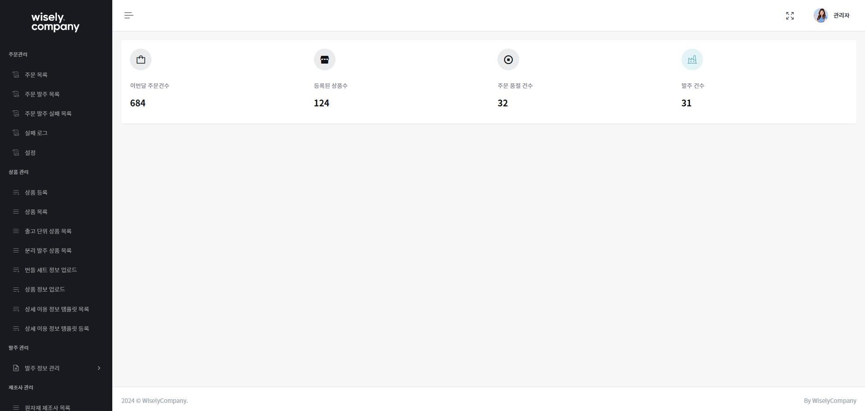
Task: Open 번들 세트 정보 업로드 menu
Action: point(51,270)
